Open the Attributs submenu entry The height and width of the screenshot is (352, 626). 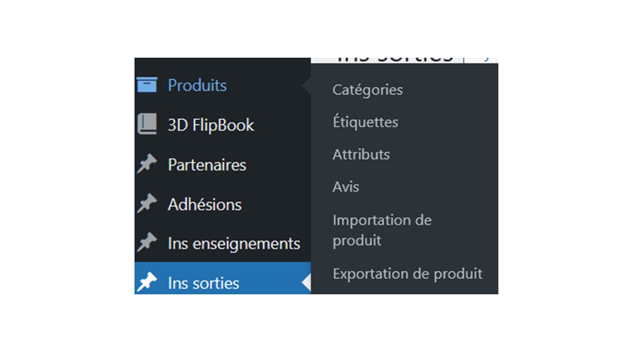point(361,154)
